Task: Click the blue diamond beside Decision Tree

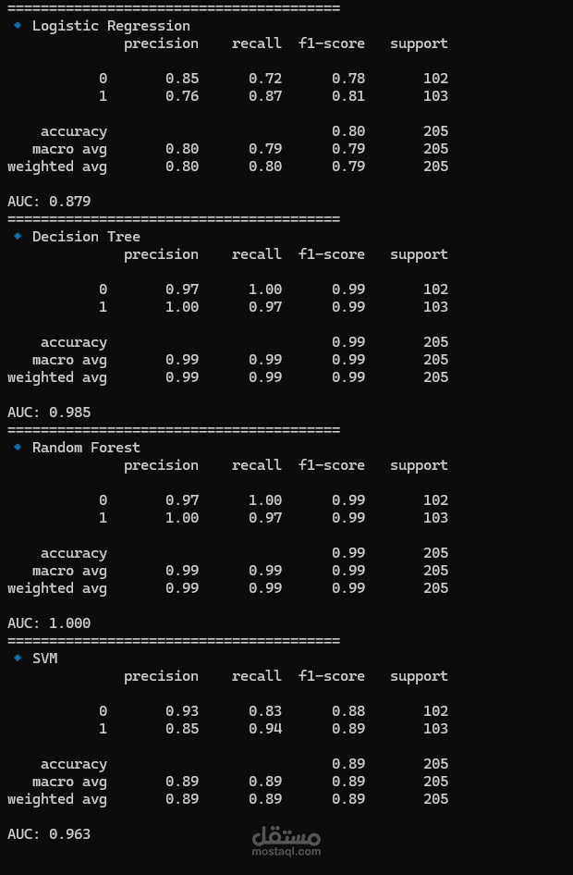Action: point(18,236)
